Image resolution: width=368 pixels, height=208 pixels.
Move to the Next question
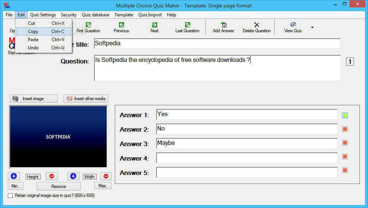point(154,27)
